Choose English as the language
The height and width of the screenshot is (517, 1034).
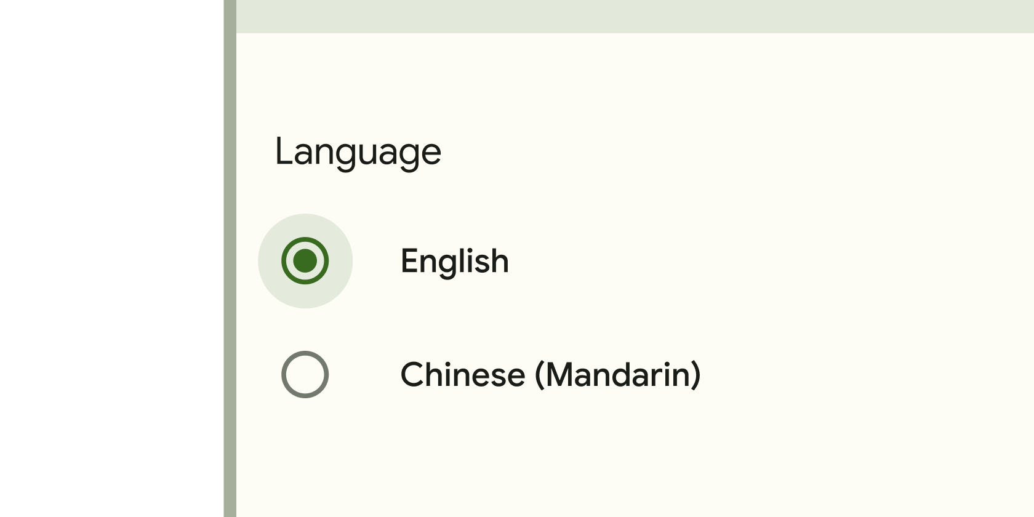coord(305,261)
